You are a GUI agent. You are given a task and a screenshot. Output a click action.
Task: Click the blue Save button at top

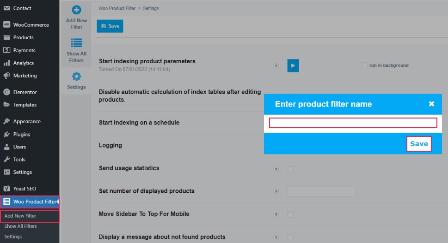110,26
